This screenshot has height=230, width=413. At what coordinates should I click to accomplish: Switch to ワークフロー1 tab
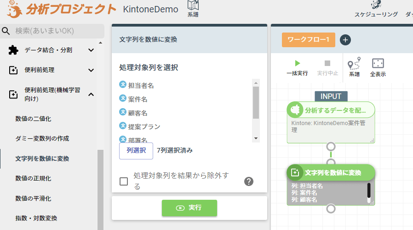[x=309, y=39]
